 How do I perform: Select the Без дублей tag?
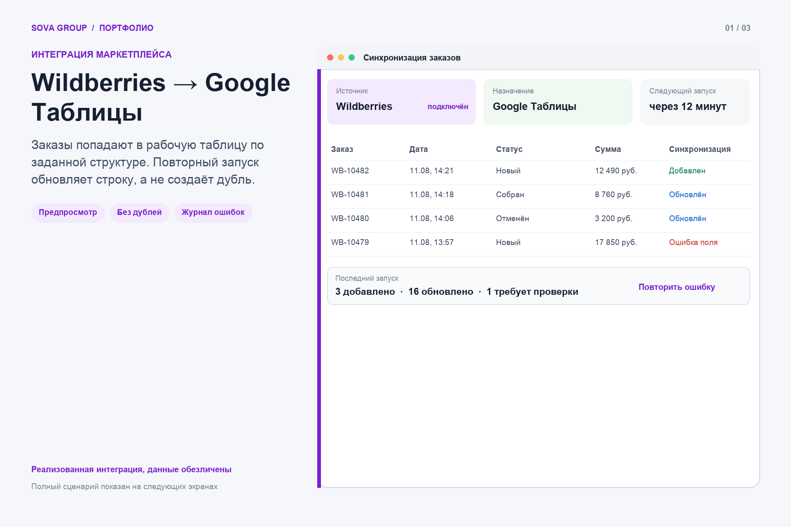(x=139, y=213)
